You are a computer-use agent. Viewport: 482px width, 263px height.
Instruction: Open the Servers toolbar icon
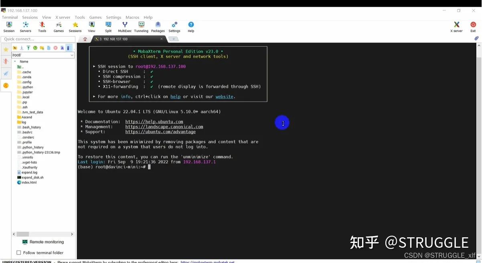point(26,27)
